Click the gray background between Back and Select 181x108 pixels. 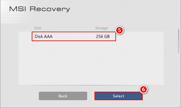click(91, 96)
